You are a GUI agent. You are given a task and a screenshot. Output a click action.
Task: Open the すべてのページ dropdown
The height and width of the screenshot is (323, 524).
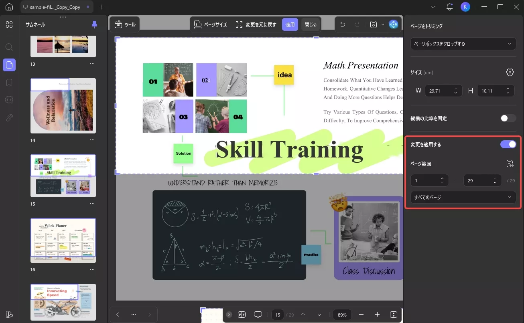(463, 197)
